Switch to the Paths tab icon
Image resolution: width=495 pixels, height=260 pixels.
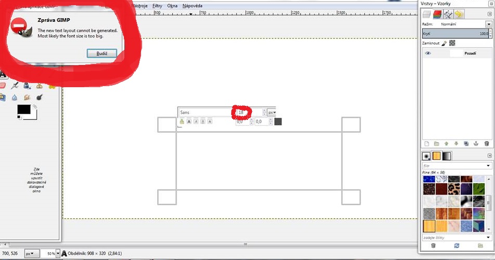(x=448, y=14)
